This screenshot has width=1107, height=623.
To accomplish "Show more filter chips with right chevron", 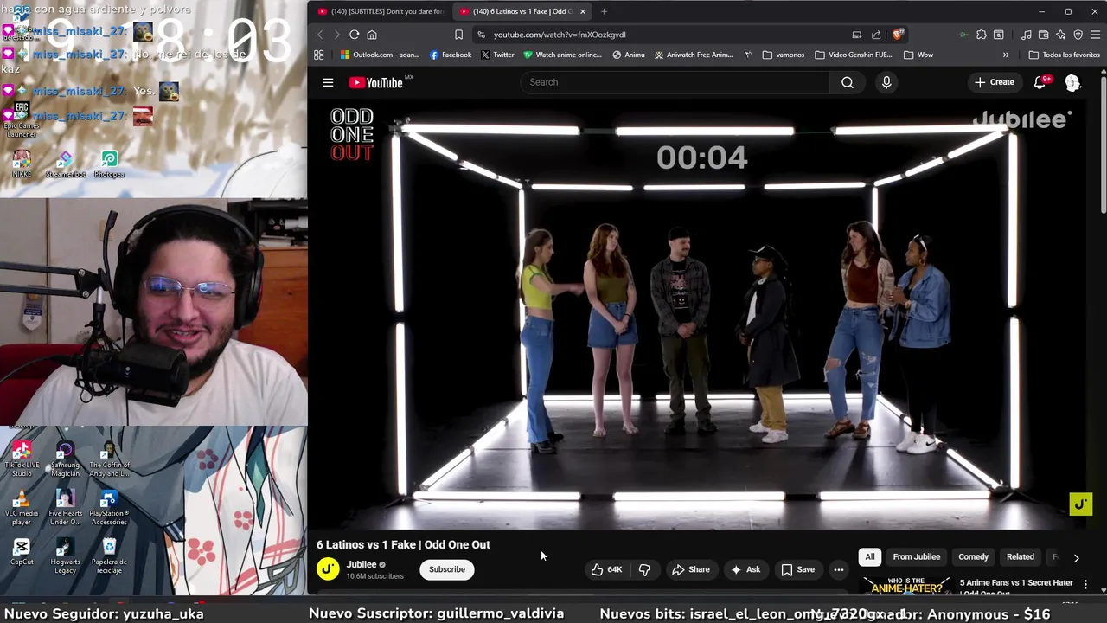I will tap(1076, 558).
